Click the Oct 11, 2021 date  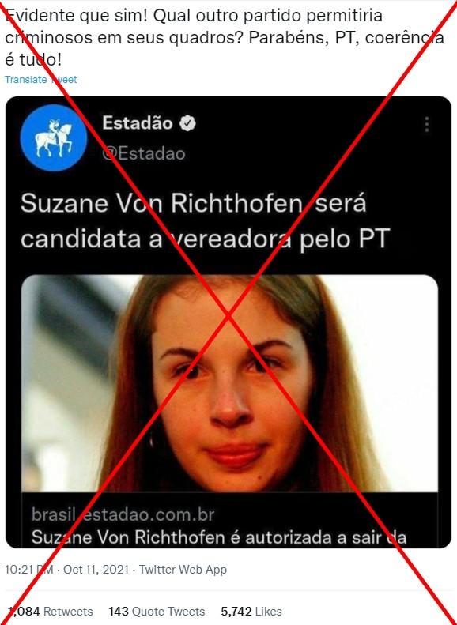click(96, 570)
